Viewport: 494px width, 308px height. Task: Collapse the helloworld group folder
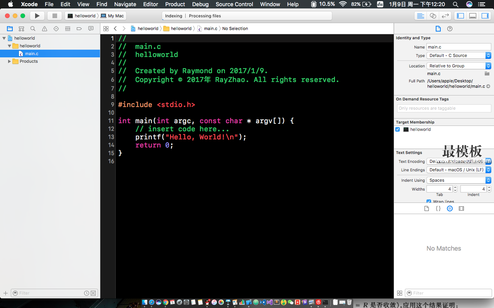tap(10, 46)
